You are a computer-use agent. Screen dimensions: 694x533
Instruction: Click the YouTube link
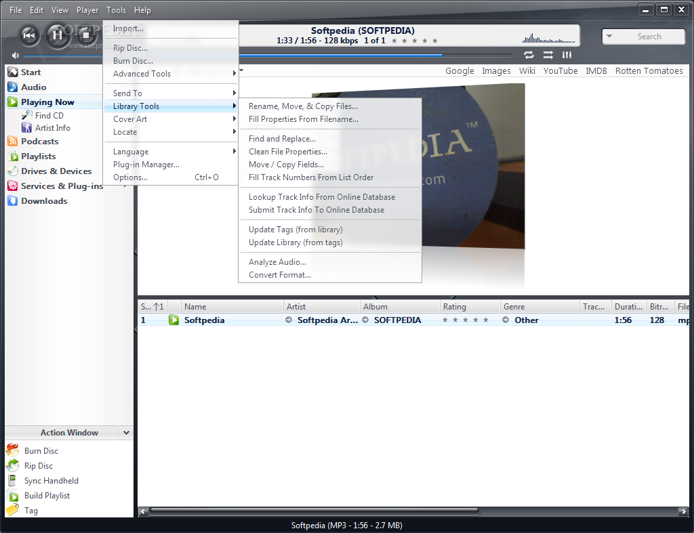click(x=560, y=70)
